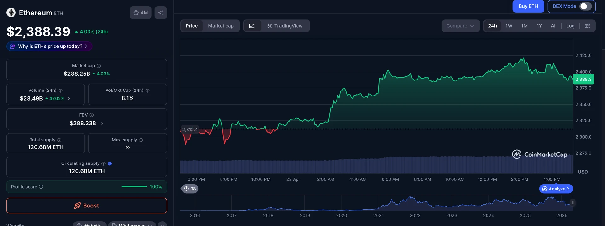Image resolution: width=605 pixels, height=226 pixels.
Task: Open FDV info icon
Action: pyautogui.click(x=92, y=115)
